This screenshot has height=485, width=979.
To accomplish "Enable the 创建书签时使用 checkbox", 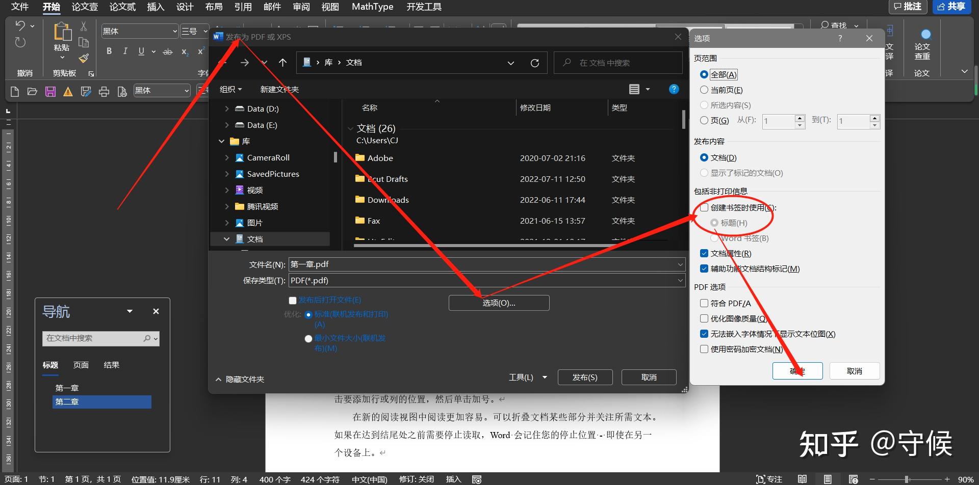I will tap(704, 208).
